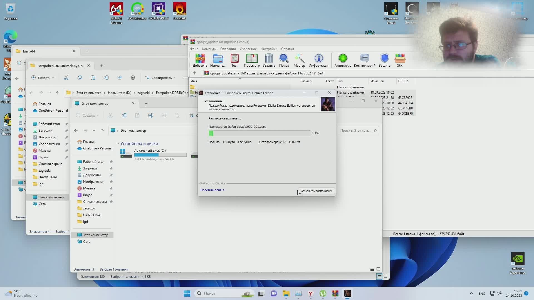This screenshot has width=534, height=300.
Task: Switch to details view in Explorer status bar
Action: [372, 269]
